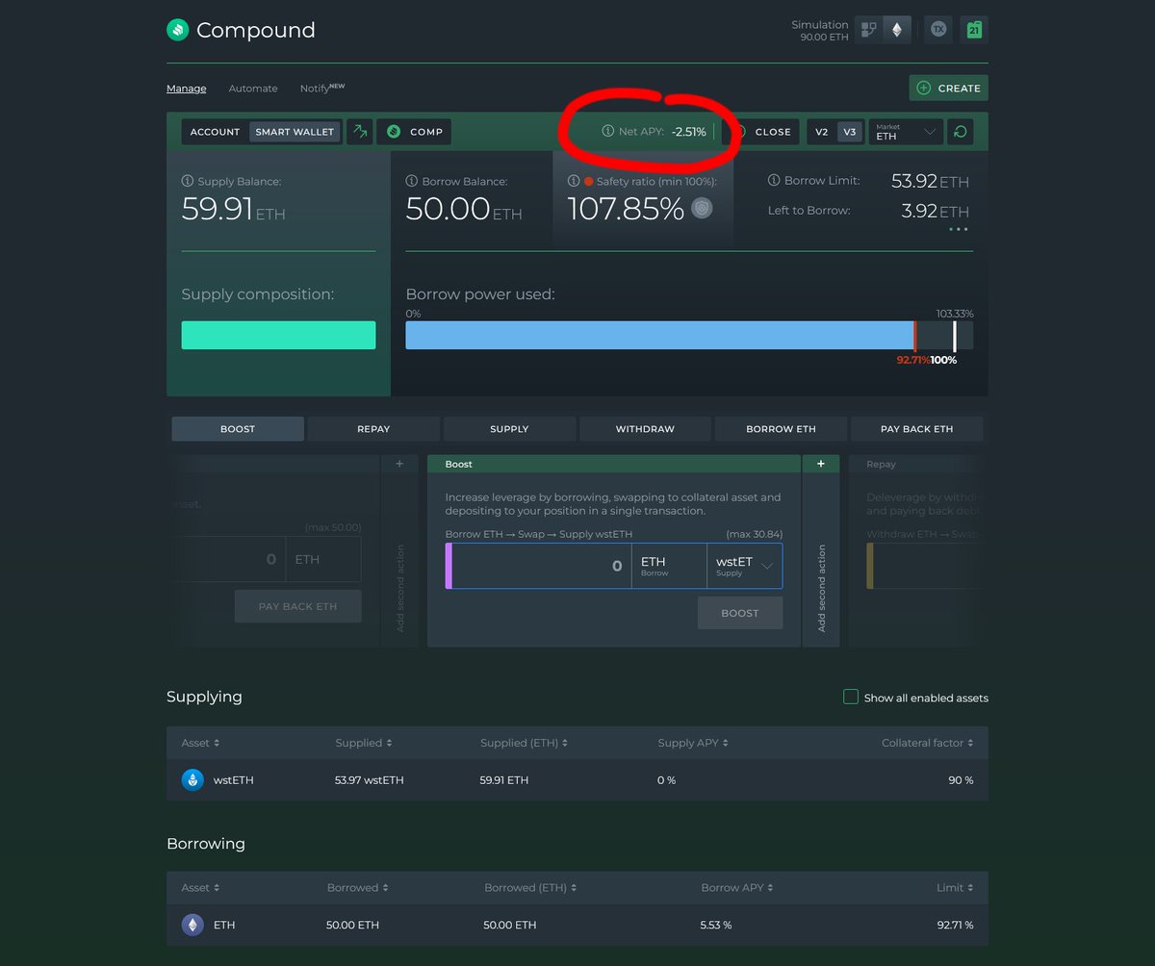Select the SUPPLY action tab
This screenshot has width=1155, height=966.
click(x=509, y=429)
